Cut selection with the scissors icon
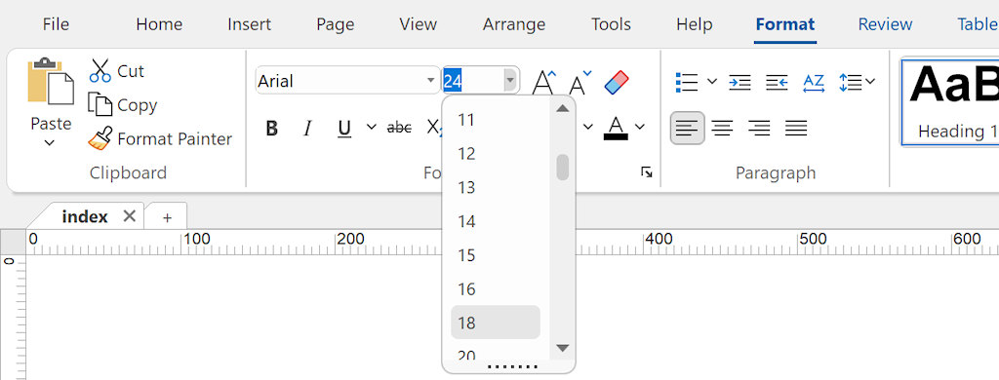Screen dimensions: 999x380 [100, 71]
